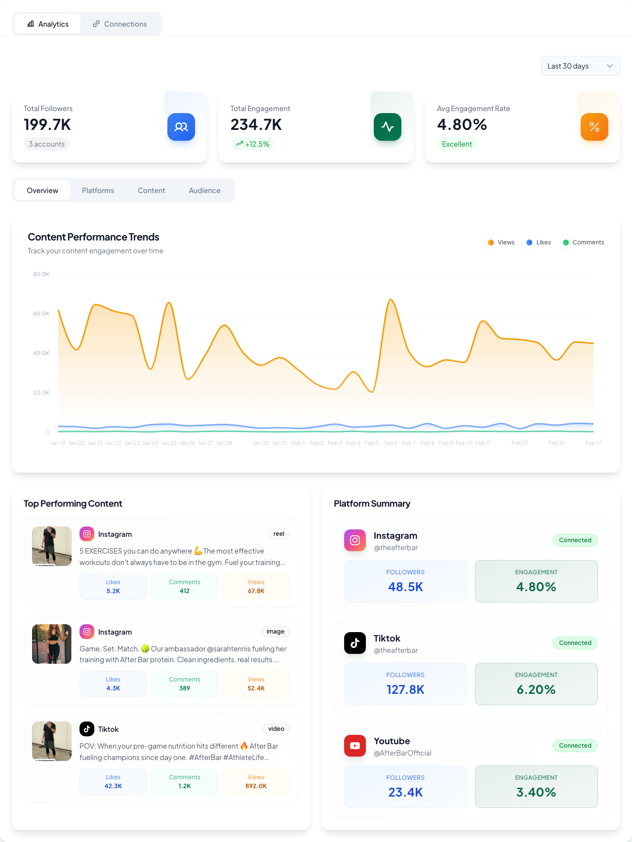The width and height of the screenshot is (632, 842).
Task: Click the Views 52.4K stat box
Action: (x=256, y=684)
